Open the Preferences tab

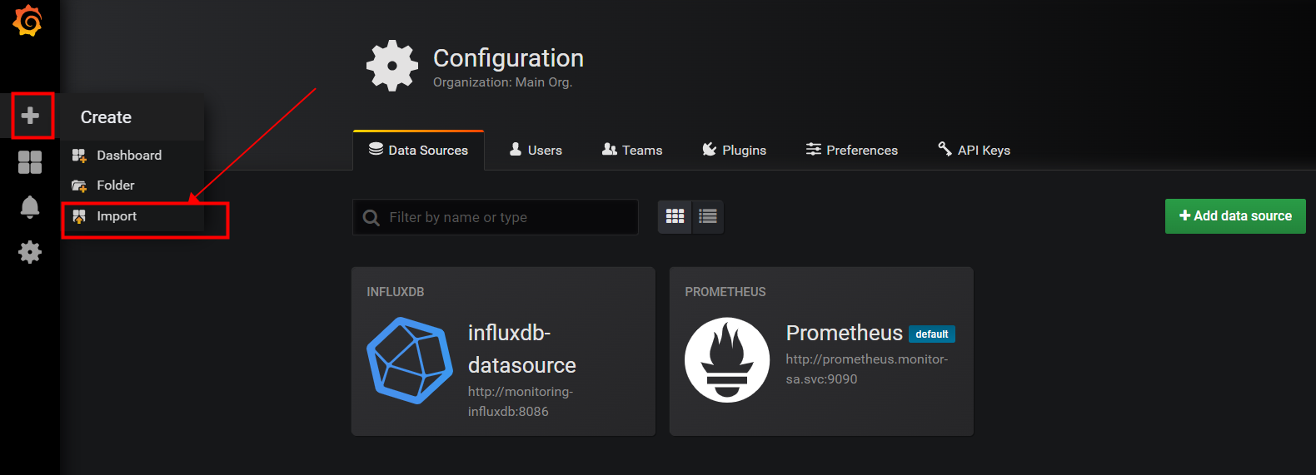click(851, 151)
